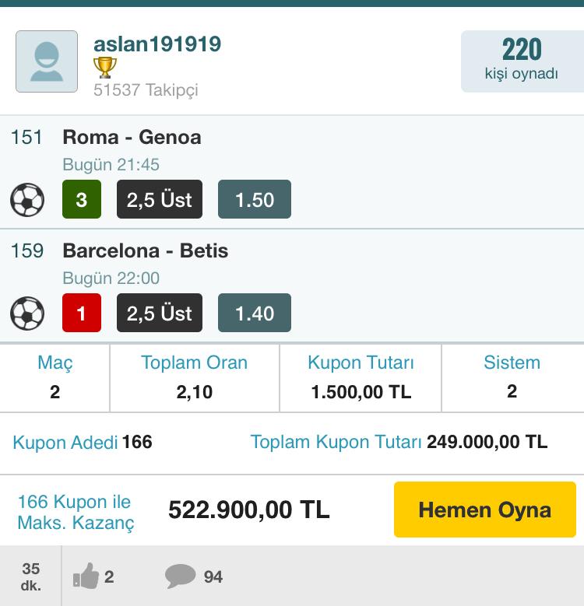Tap the red 1 badge on Barcelona match

tap(82, 313)
